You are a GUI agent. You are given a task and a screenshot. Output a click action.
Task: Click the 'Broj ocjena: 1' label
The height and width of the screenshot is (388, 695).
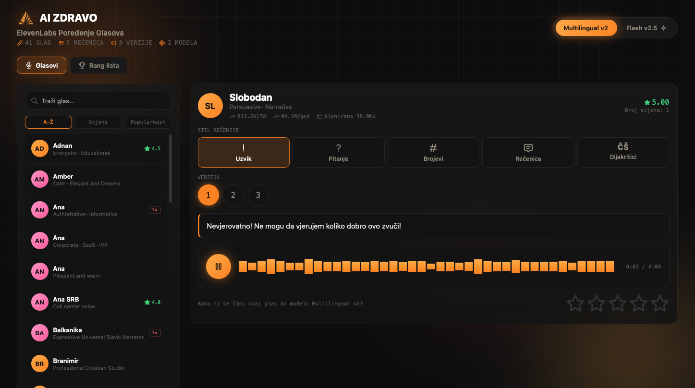(647, 110)
